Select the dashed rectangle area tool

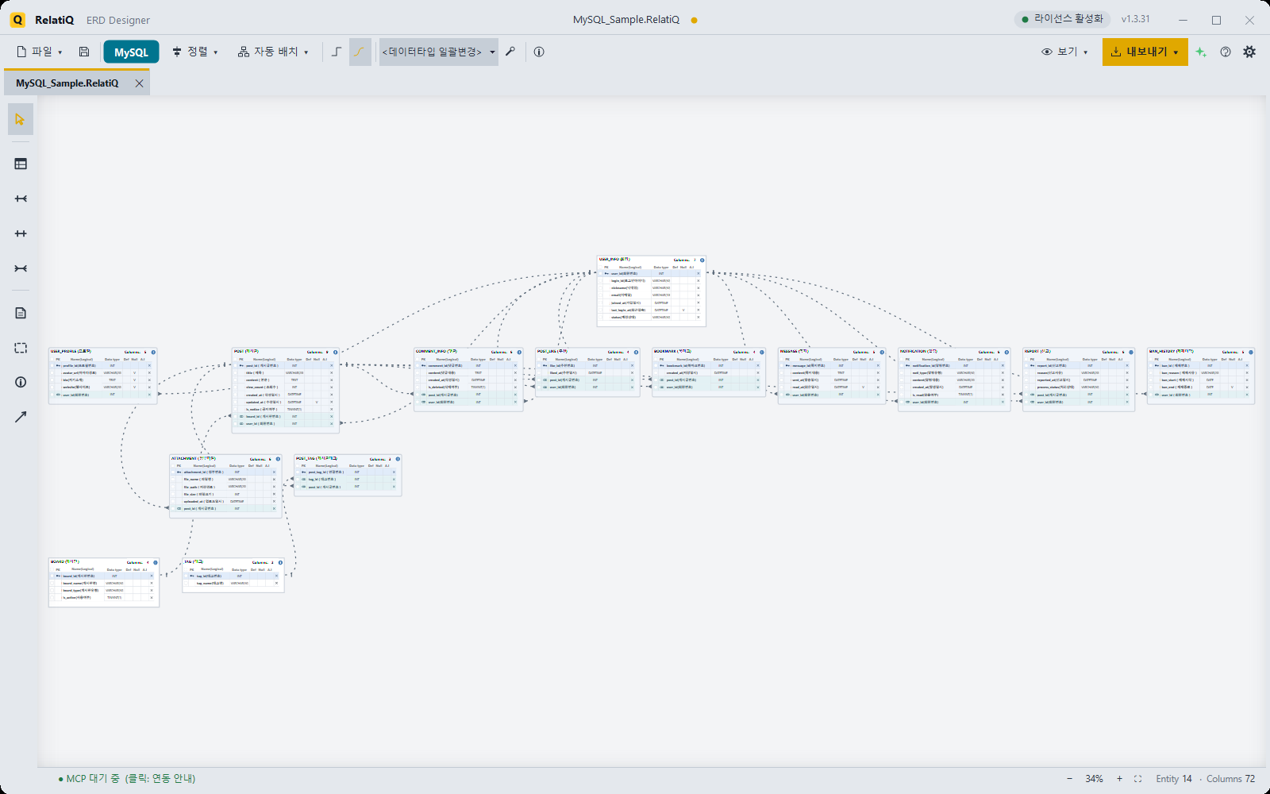pyautogui.click(x=21, y=348)
